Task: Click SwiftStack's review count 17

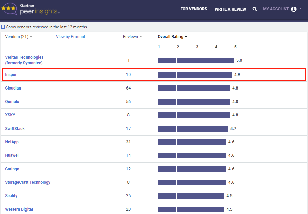Action: [128, 129]
